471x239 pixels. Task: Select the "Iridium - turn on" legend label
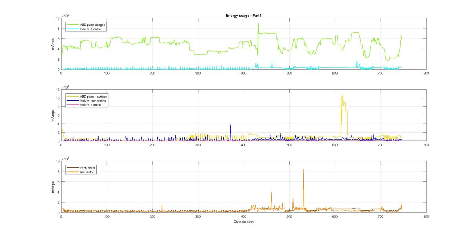[x=90, y=105]
